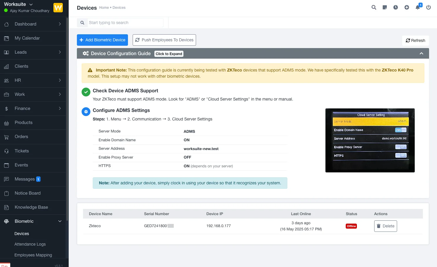Click the Cloud Server Setting screenshot thumbnail
The image size is (437, 267).
(x=370, y=140)
